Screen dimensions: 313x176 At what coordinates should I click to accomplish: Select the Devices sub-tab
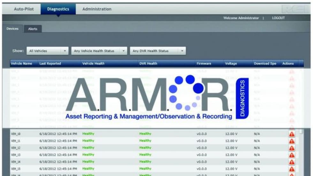click(x=13, y=29)
